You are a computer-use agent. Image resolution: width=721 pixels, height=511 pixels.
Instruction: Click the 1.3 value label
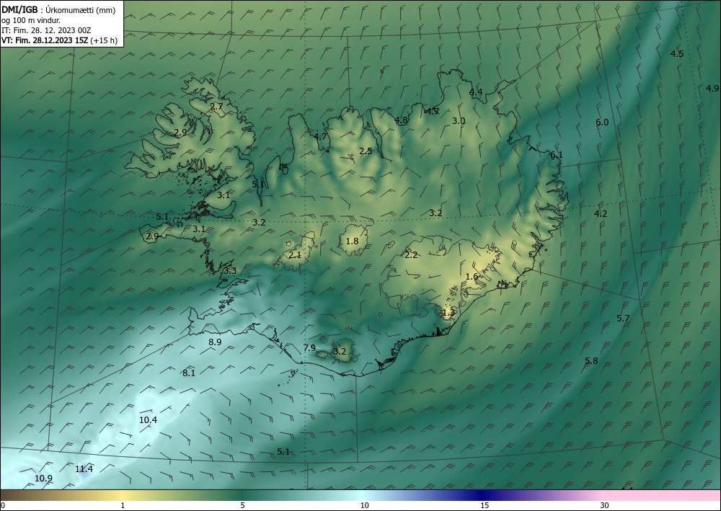pyautogui.click(x=448, y=313)
